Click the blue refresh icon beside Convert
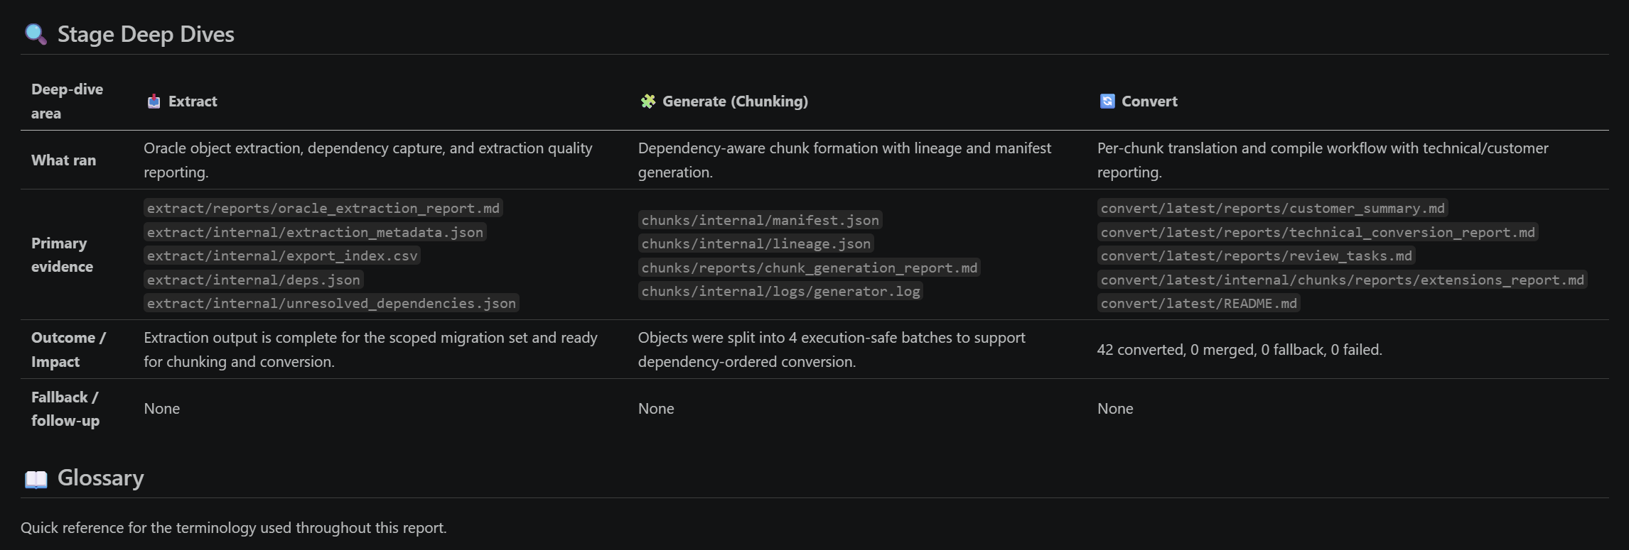The image size is (1629, 550). [1107, 101]
